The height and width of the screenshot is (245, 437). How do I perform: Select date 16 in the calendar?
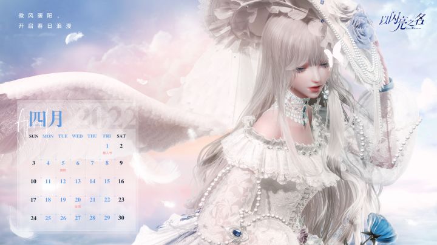click(x=121, y=181)
